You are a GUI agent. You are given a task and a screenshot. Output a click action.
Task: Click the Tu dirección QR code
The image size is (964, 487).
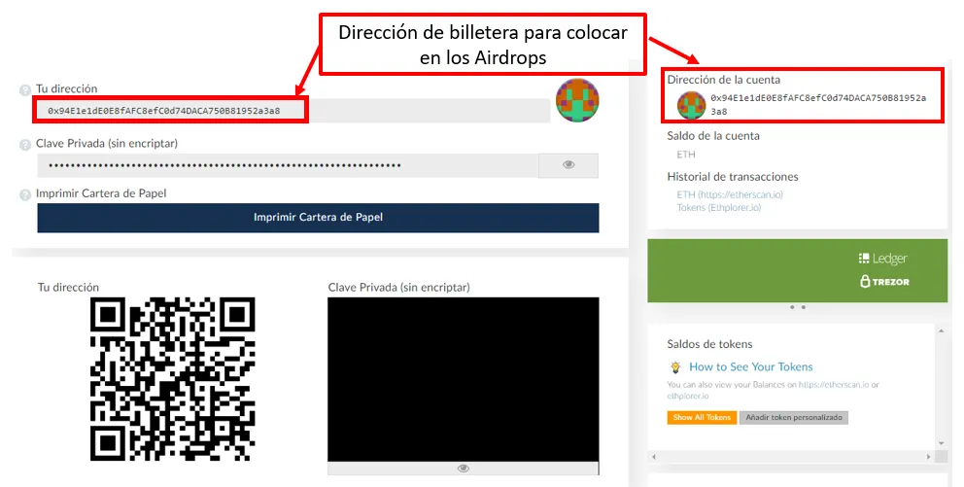pos(173,379)
